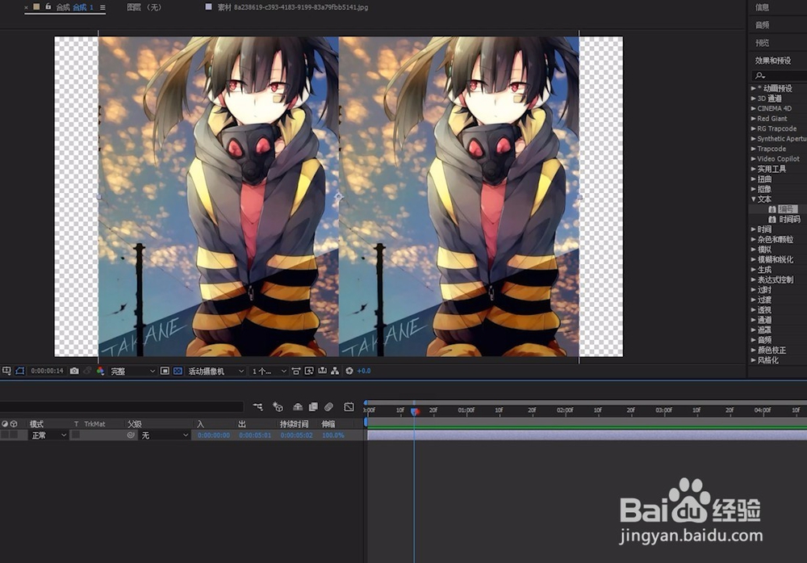The height and width of the screenshot is (563, 807).
Task: Click the timeline button in the viewer bar
Action: (322, 371)
